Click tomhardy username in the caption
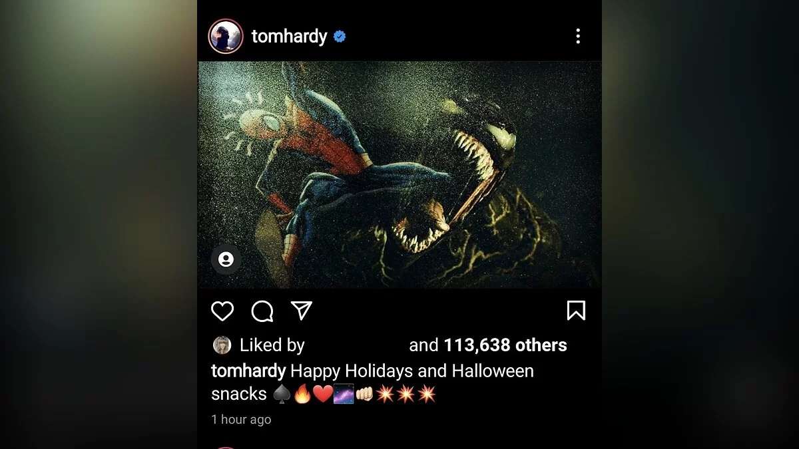 click(x=248, y=371)
